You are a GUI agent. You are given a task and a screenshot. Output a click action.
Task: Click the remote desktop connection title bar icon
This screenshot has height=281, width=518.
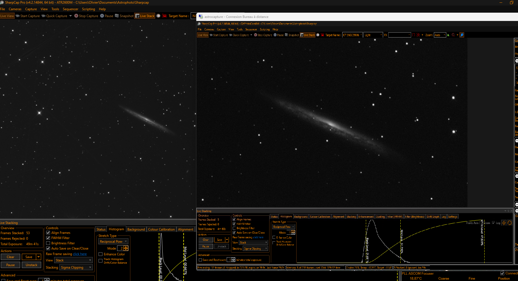(x=201, y=17)
